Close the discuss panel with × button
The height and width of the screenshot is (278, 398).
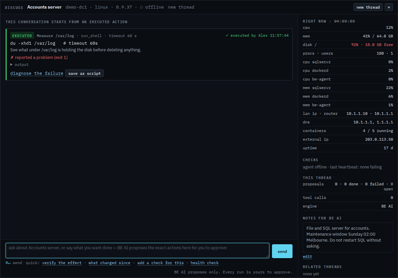point(389,7)
